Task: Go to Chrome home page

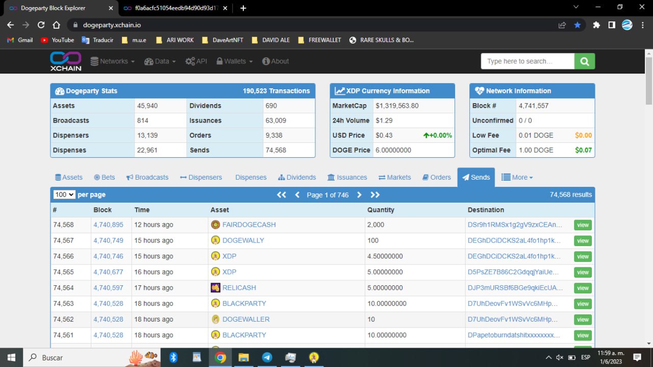Action: (x=57, y=25)
